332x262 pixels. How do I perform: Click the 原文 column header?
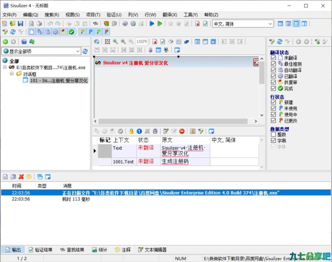[x=185, y=140]
